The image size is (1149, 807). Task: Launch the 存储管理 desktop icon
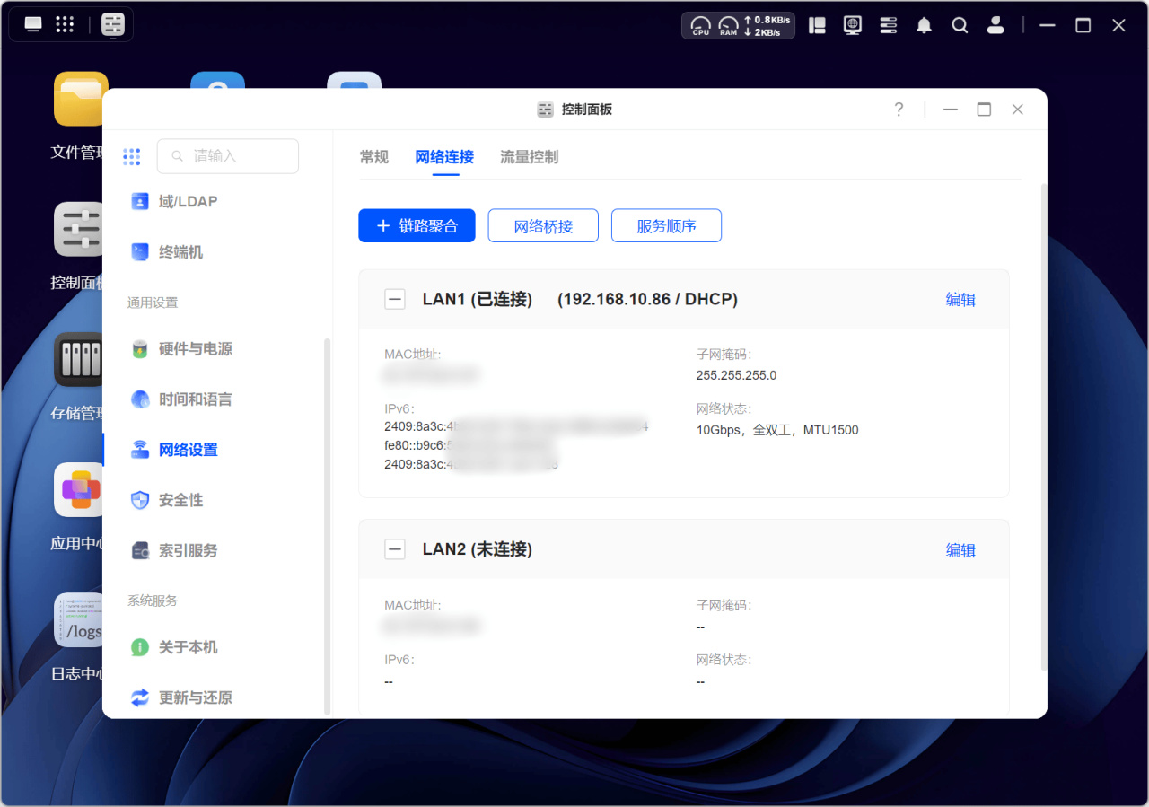pyautogui.click(x=79, y=359)
